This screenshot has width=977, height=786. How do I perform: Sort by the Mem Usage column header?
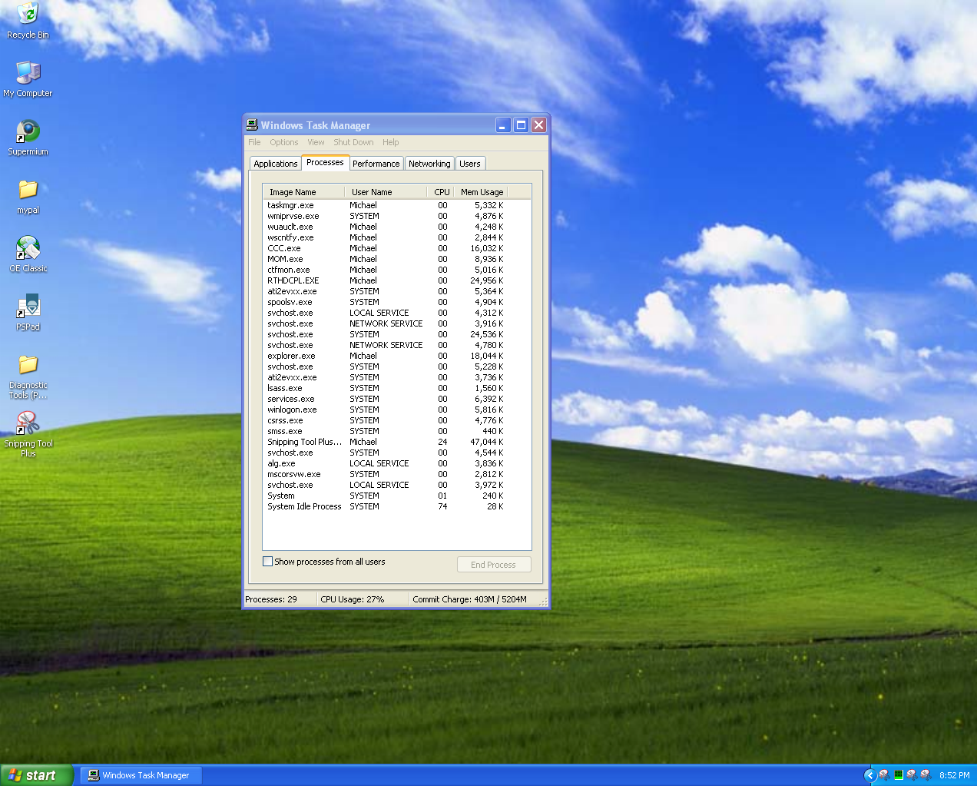tap(481, 192)
